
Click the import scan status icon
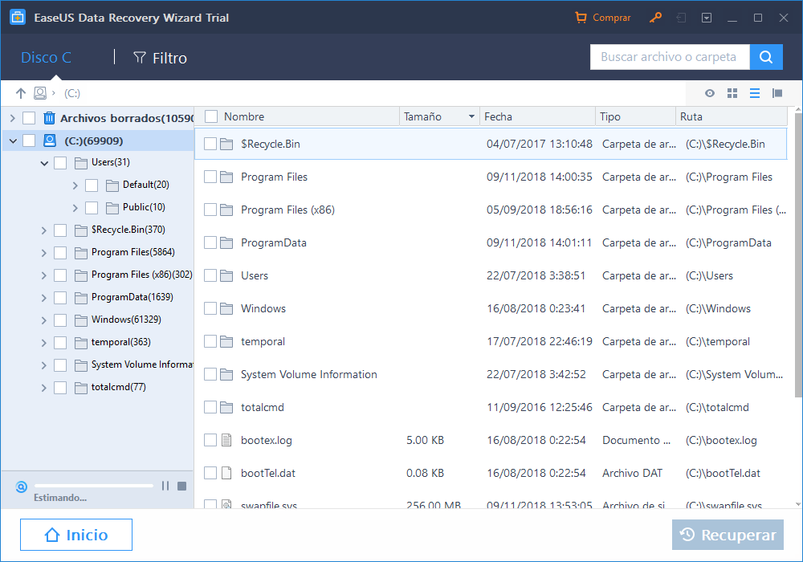point(681,18)
